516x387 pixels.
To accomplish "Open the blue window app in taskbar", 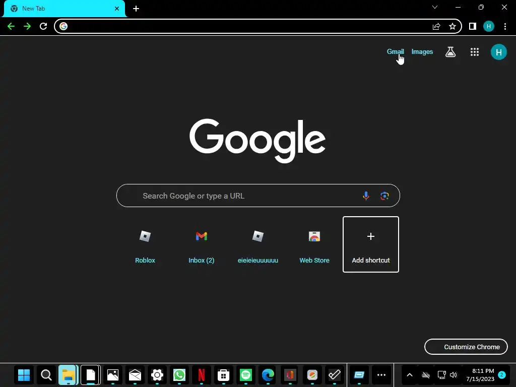I will point(359,375).
